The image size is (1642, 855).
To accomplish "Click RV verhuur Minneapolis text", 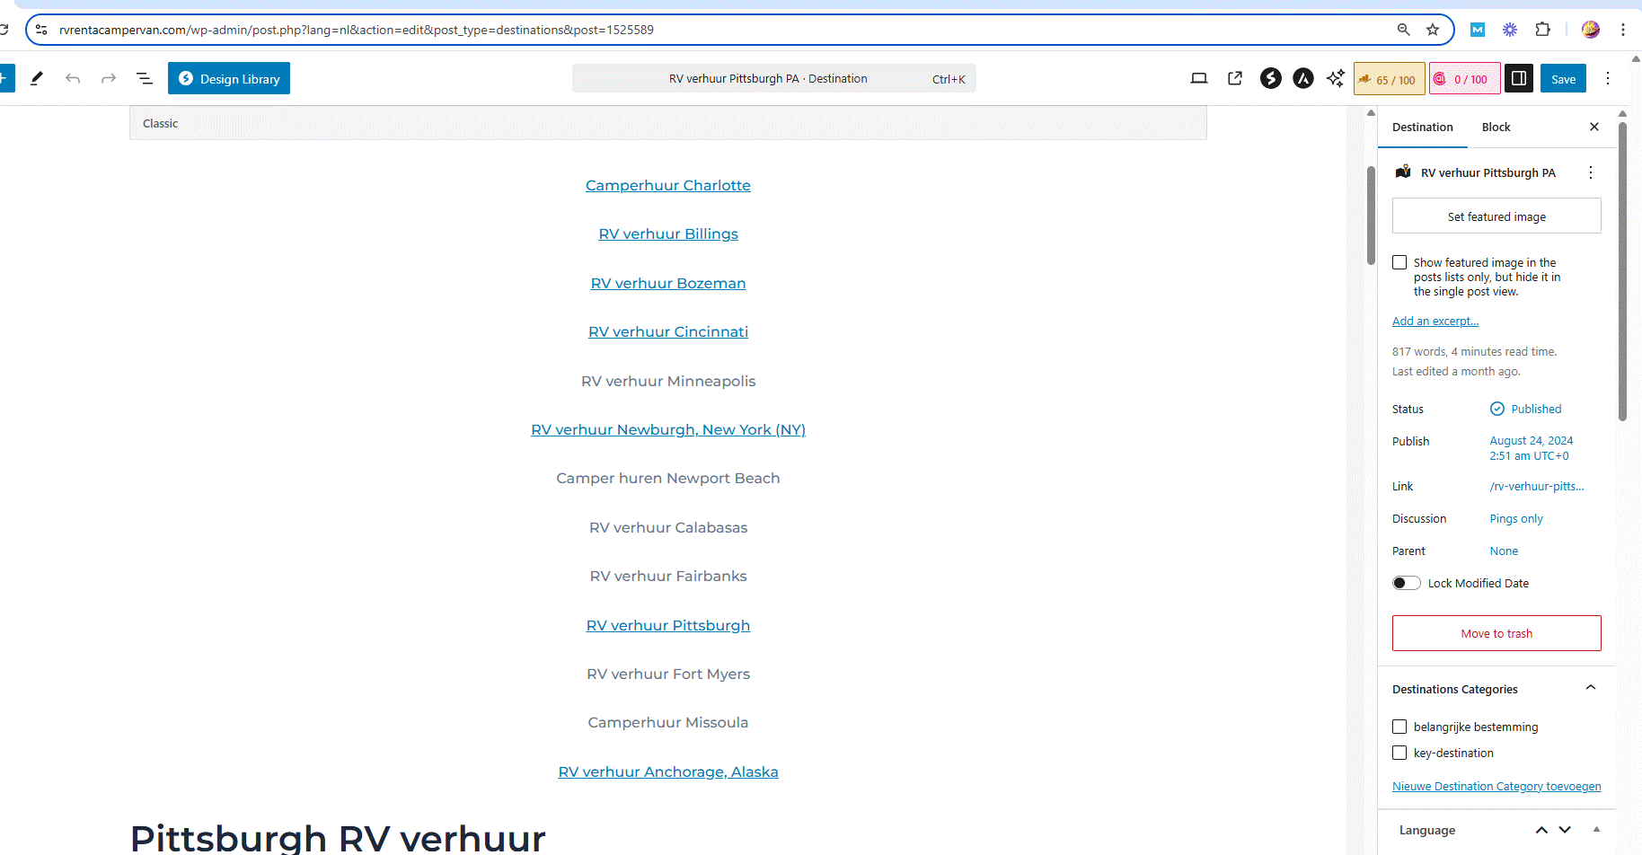I will click(x=668, y=381).
